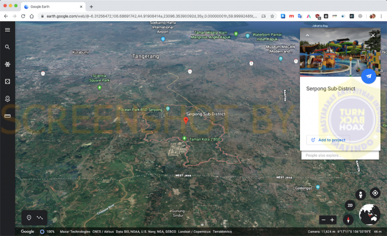Fly to my location target icon
Screen dimensions: 387x236
coord(375,193)
